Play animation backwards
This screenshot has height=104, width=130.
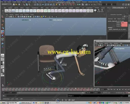117,90
